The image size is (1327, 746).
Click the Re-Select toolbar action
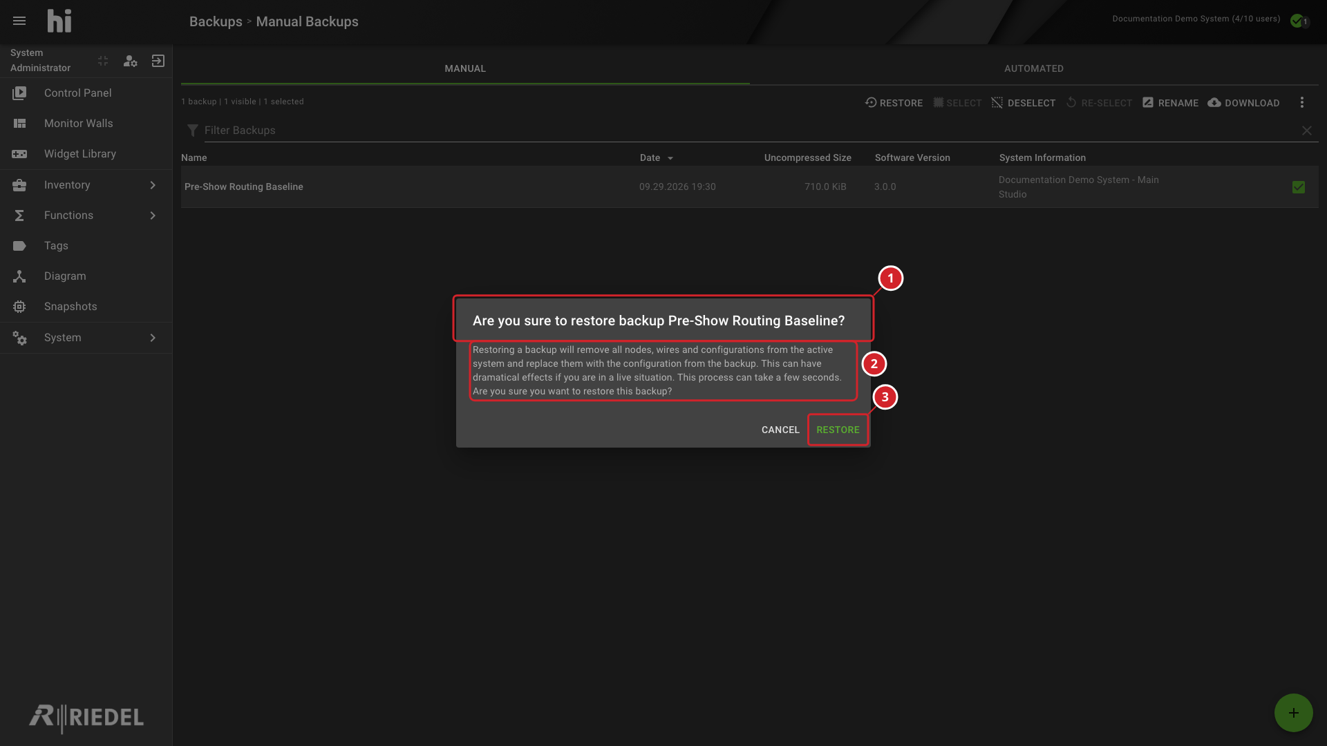click(x=1099, y=103)
